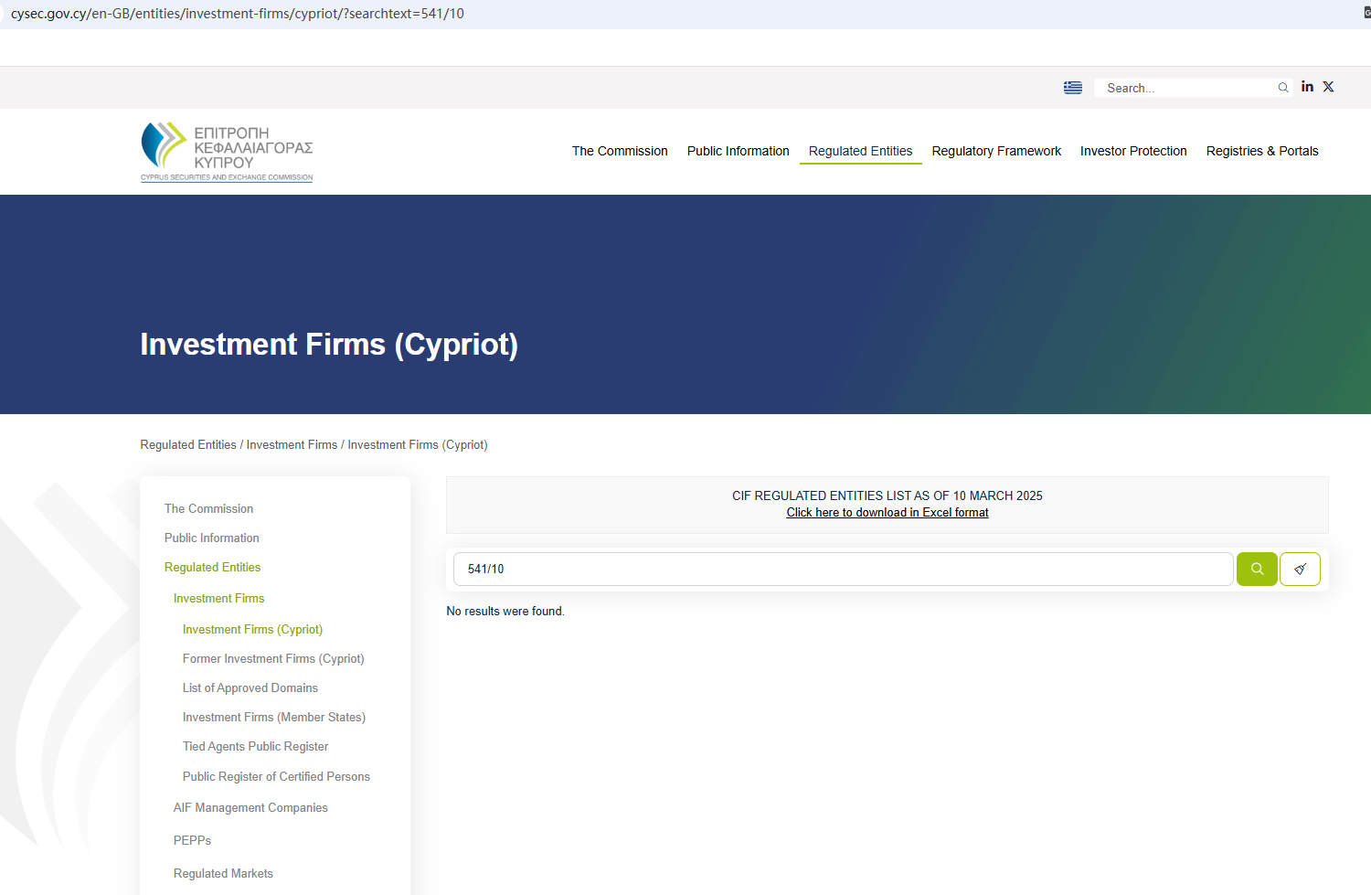Screen dimensions: 1371x895
Task: Click the firm search field containing 541/10
Action: 841,569
